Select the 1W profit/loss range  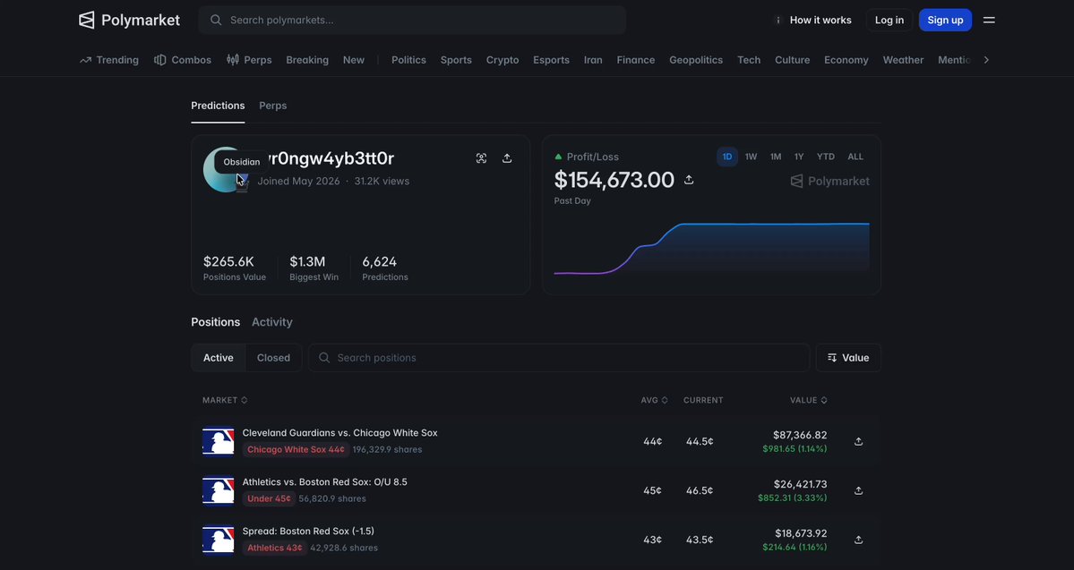point(751,157)
